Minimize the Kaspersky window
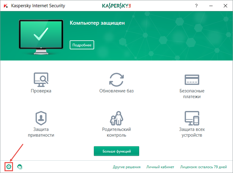 click(x=212, y=6)
